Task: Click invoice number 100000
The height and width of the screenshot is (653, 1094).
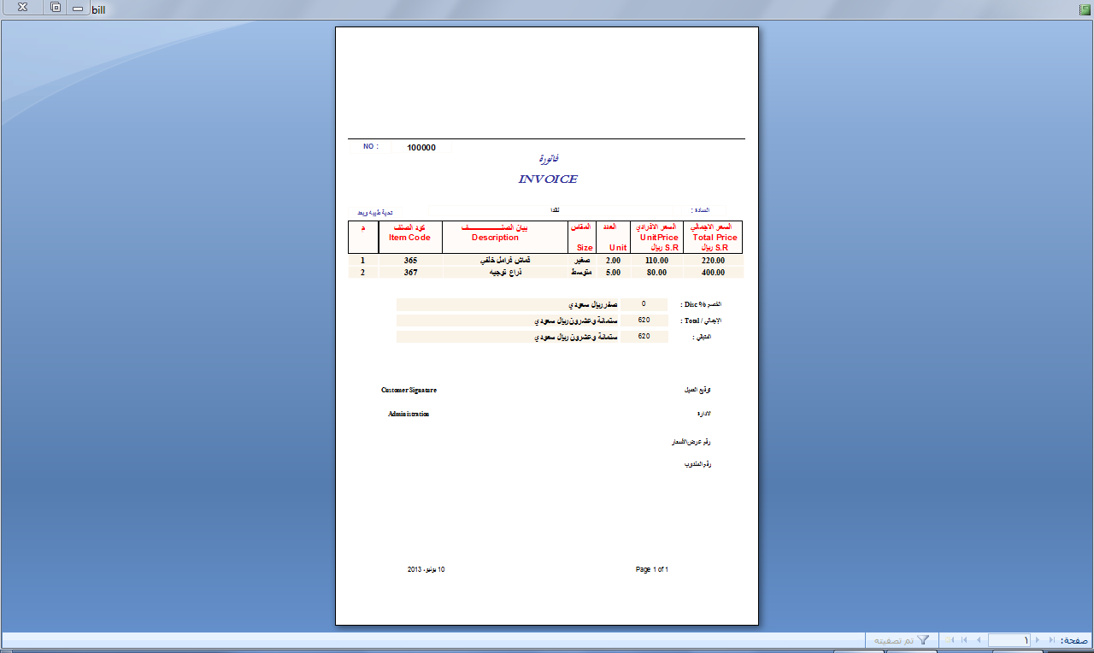Action: coord(421,148)
